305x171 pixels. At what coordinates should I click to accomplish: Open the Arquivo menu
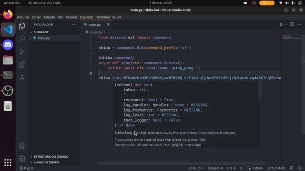coord(23,17)
